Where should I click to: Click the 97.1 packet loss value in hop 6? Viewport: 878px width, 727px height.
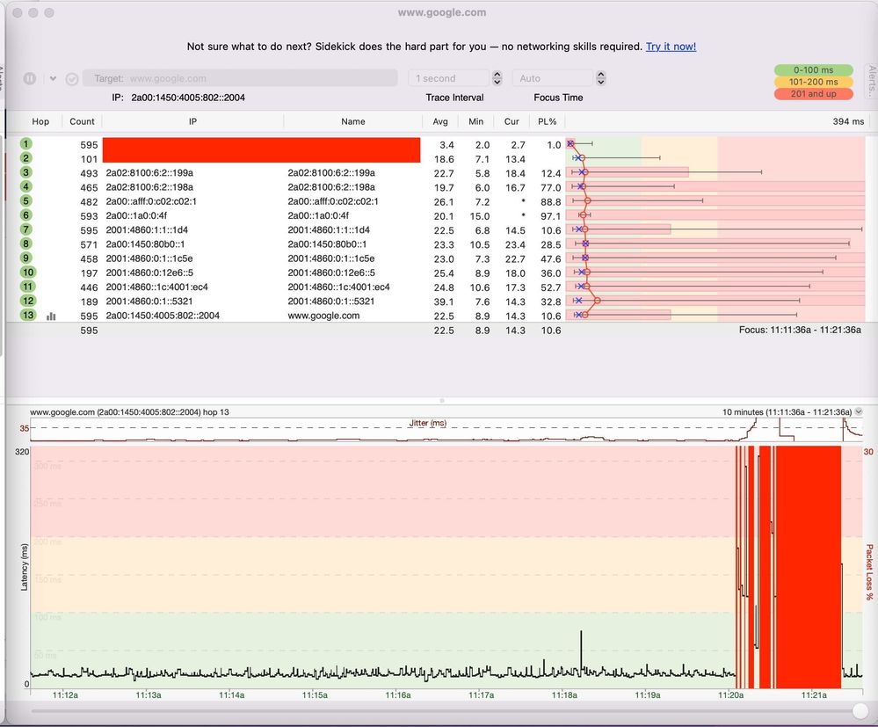pyautogui.click(x=550, y=216)
